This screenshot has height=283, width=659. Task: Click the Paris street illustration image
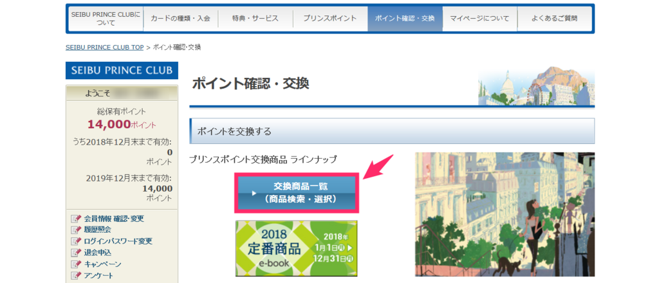(x=505, y=214)
